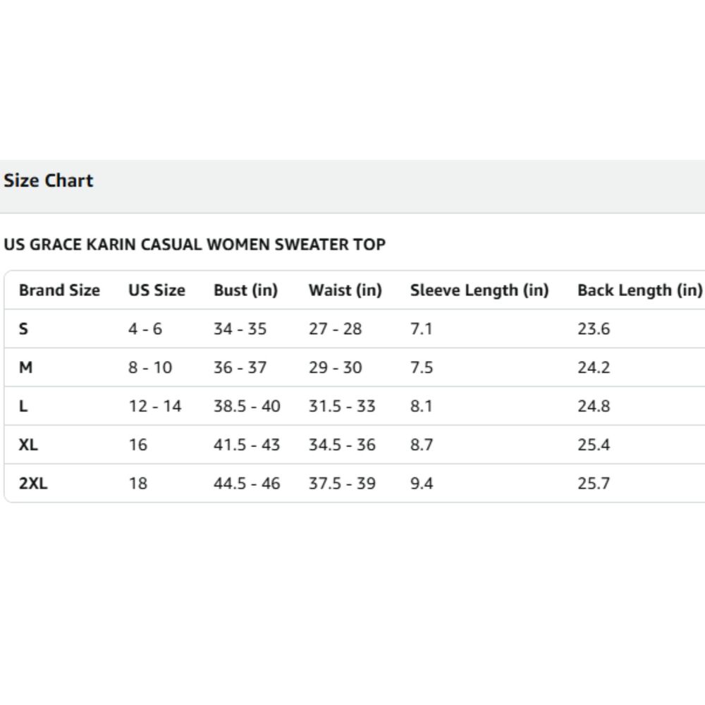The image size is (705, 705).
Task: Click the 24.2 back length value
Action: [594, 367]
